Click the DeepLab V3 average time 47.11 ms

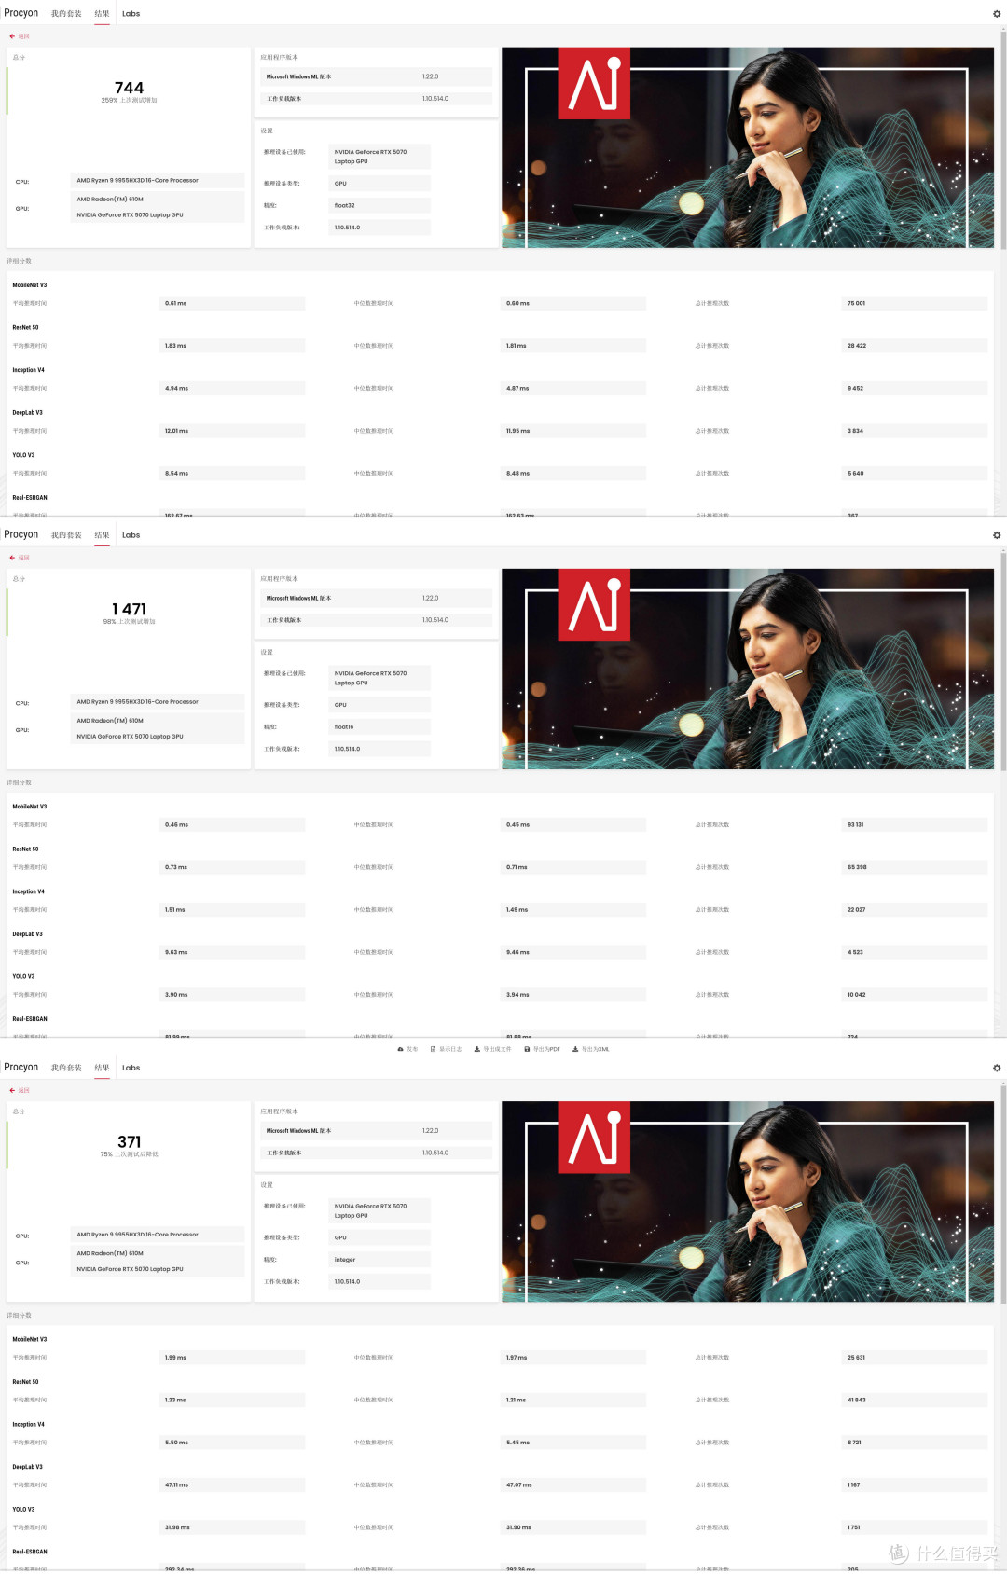tap(232, 1484)
